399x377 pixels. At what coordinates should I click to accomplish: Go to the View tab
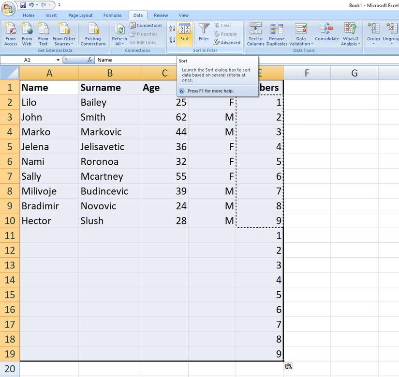pos(183,16)
